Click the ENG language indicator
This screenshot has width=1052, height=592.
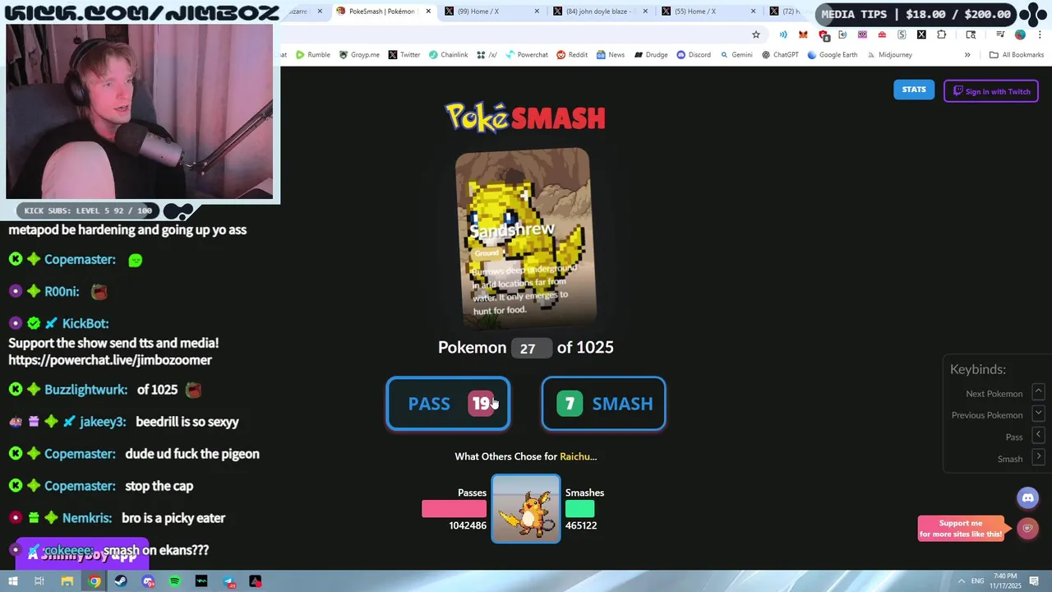pos(978,581)
